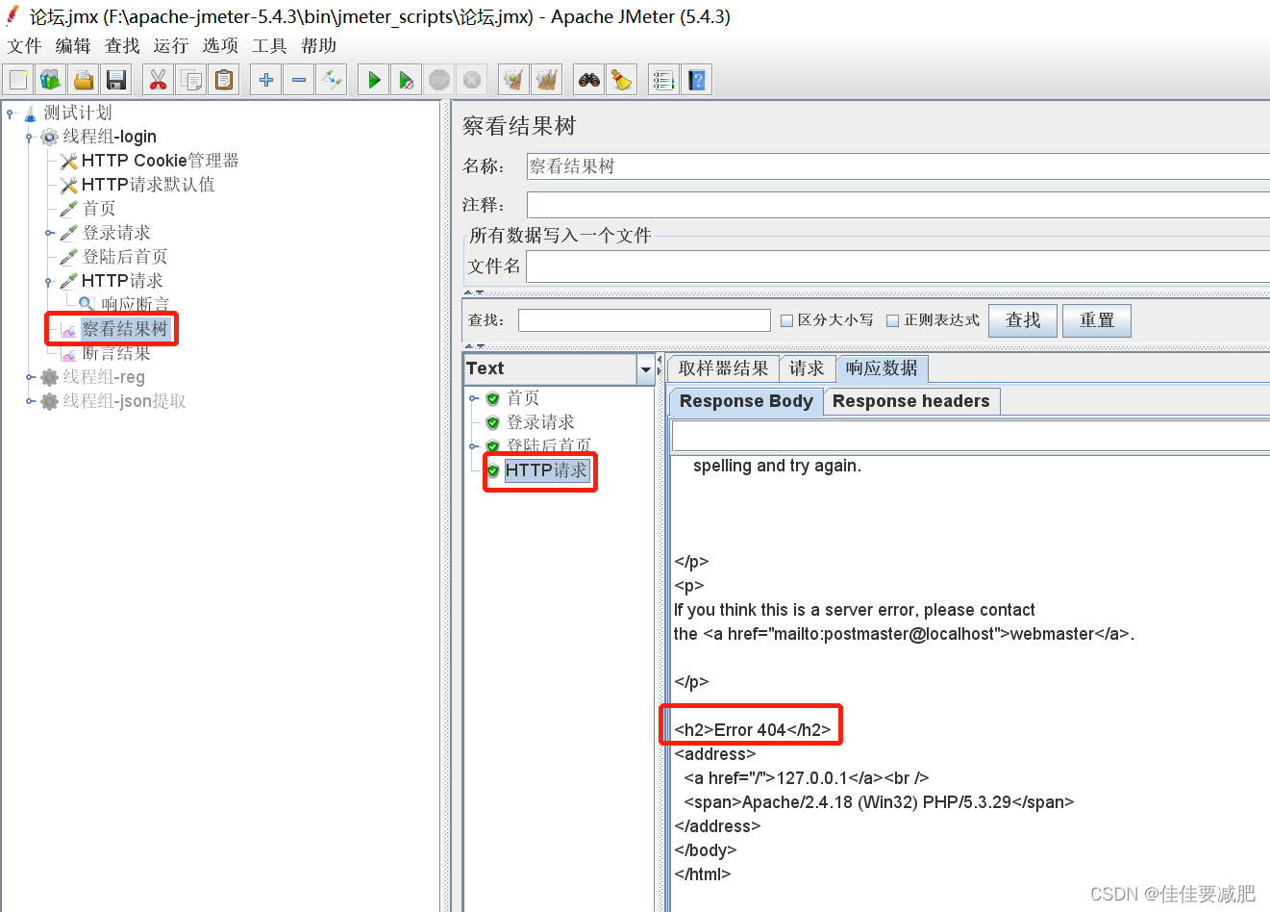Click the response body search field
The height and width of the screenshot is (912, 1270).
[971, 437]
